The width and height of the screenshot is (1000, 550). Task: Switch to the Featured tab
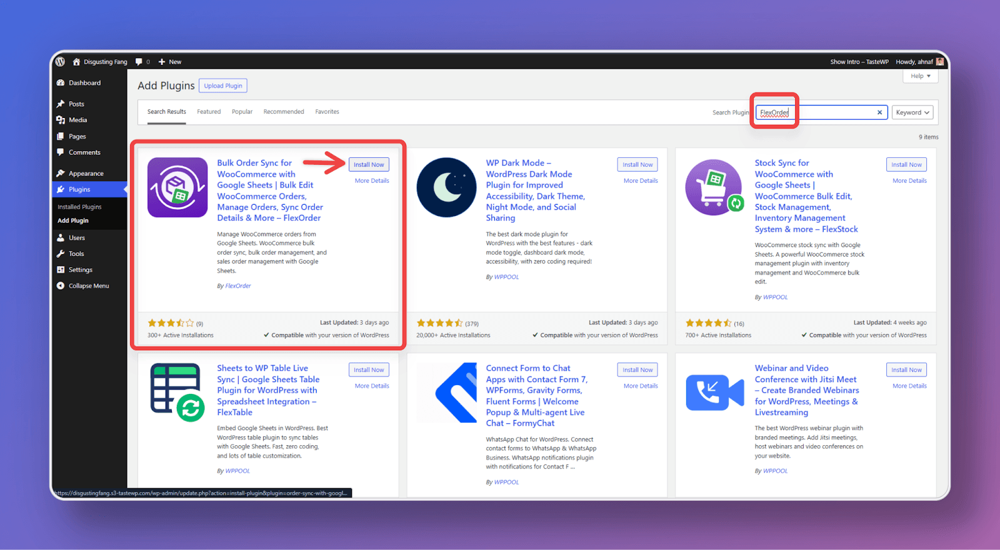[x=209, y=112]
